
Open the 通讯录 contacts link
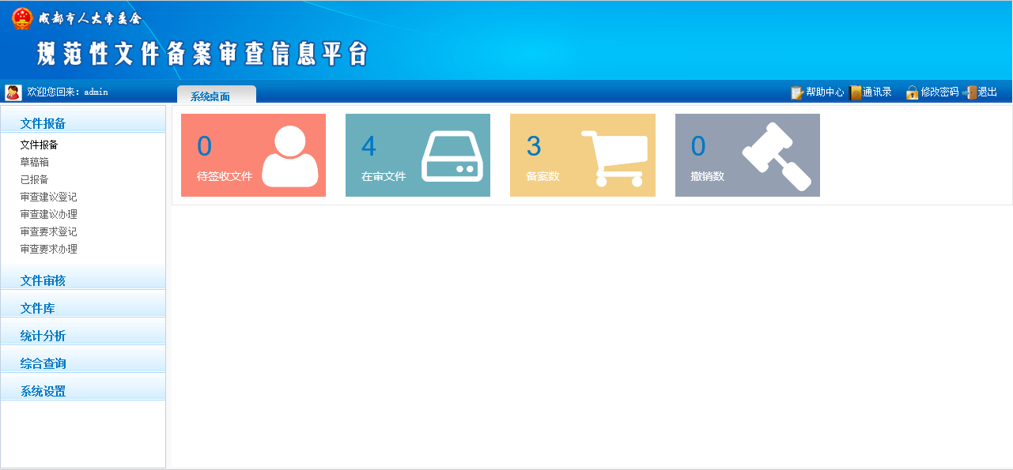pos(877,92)
